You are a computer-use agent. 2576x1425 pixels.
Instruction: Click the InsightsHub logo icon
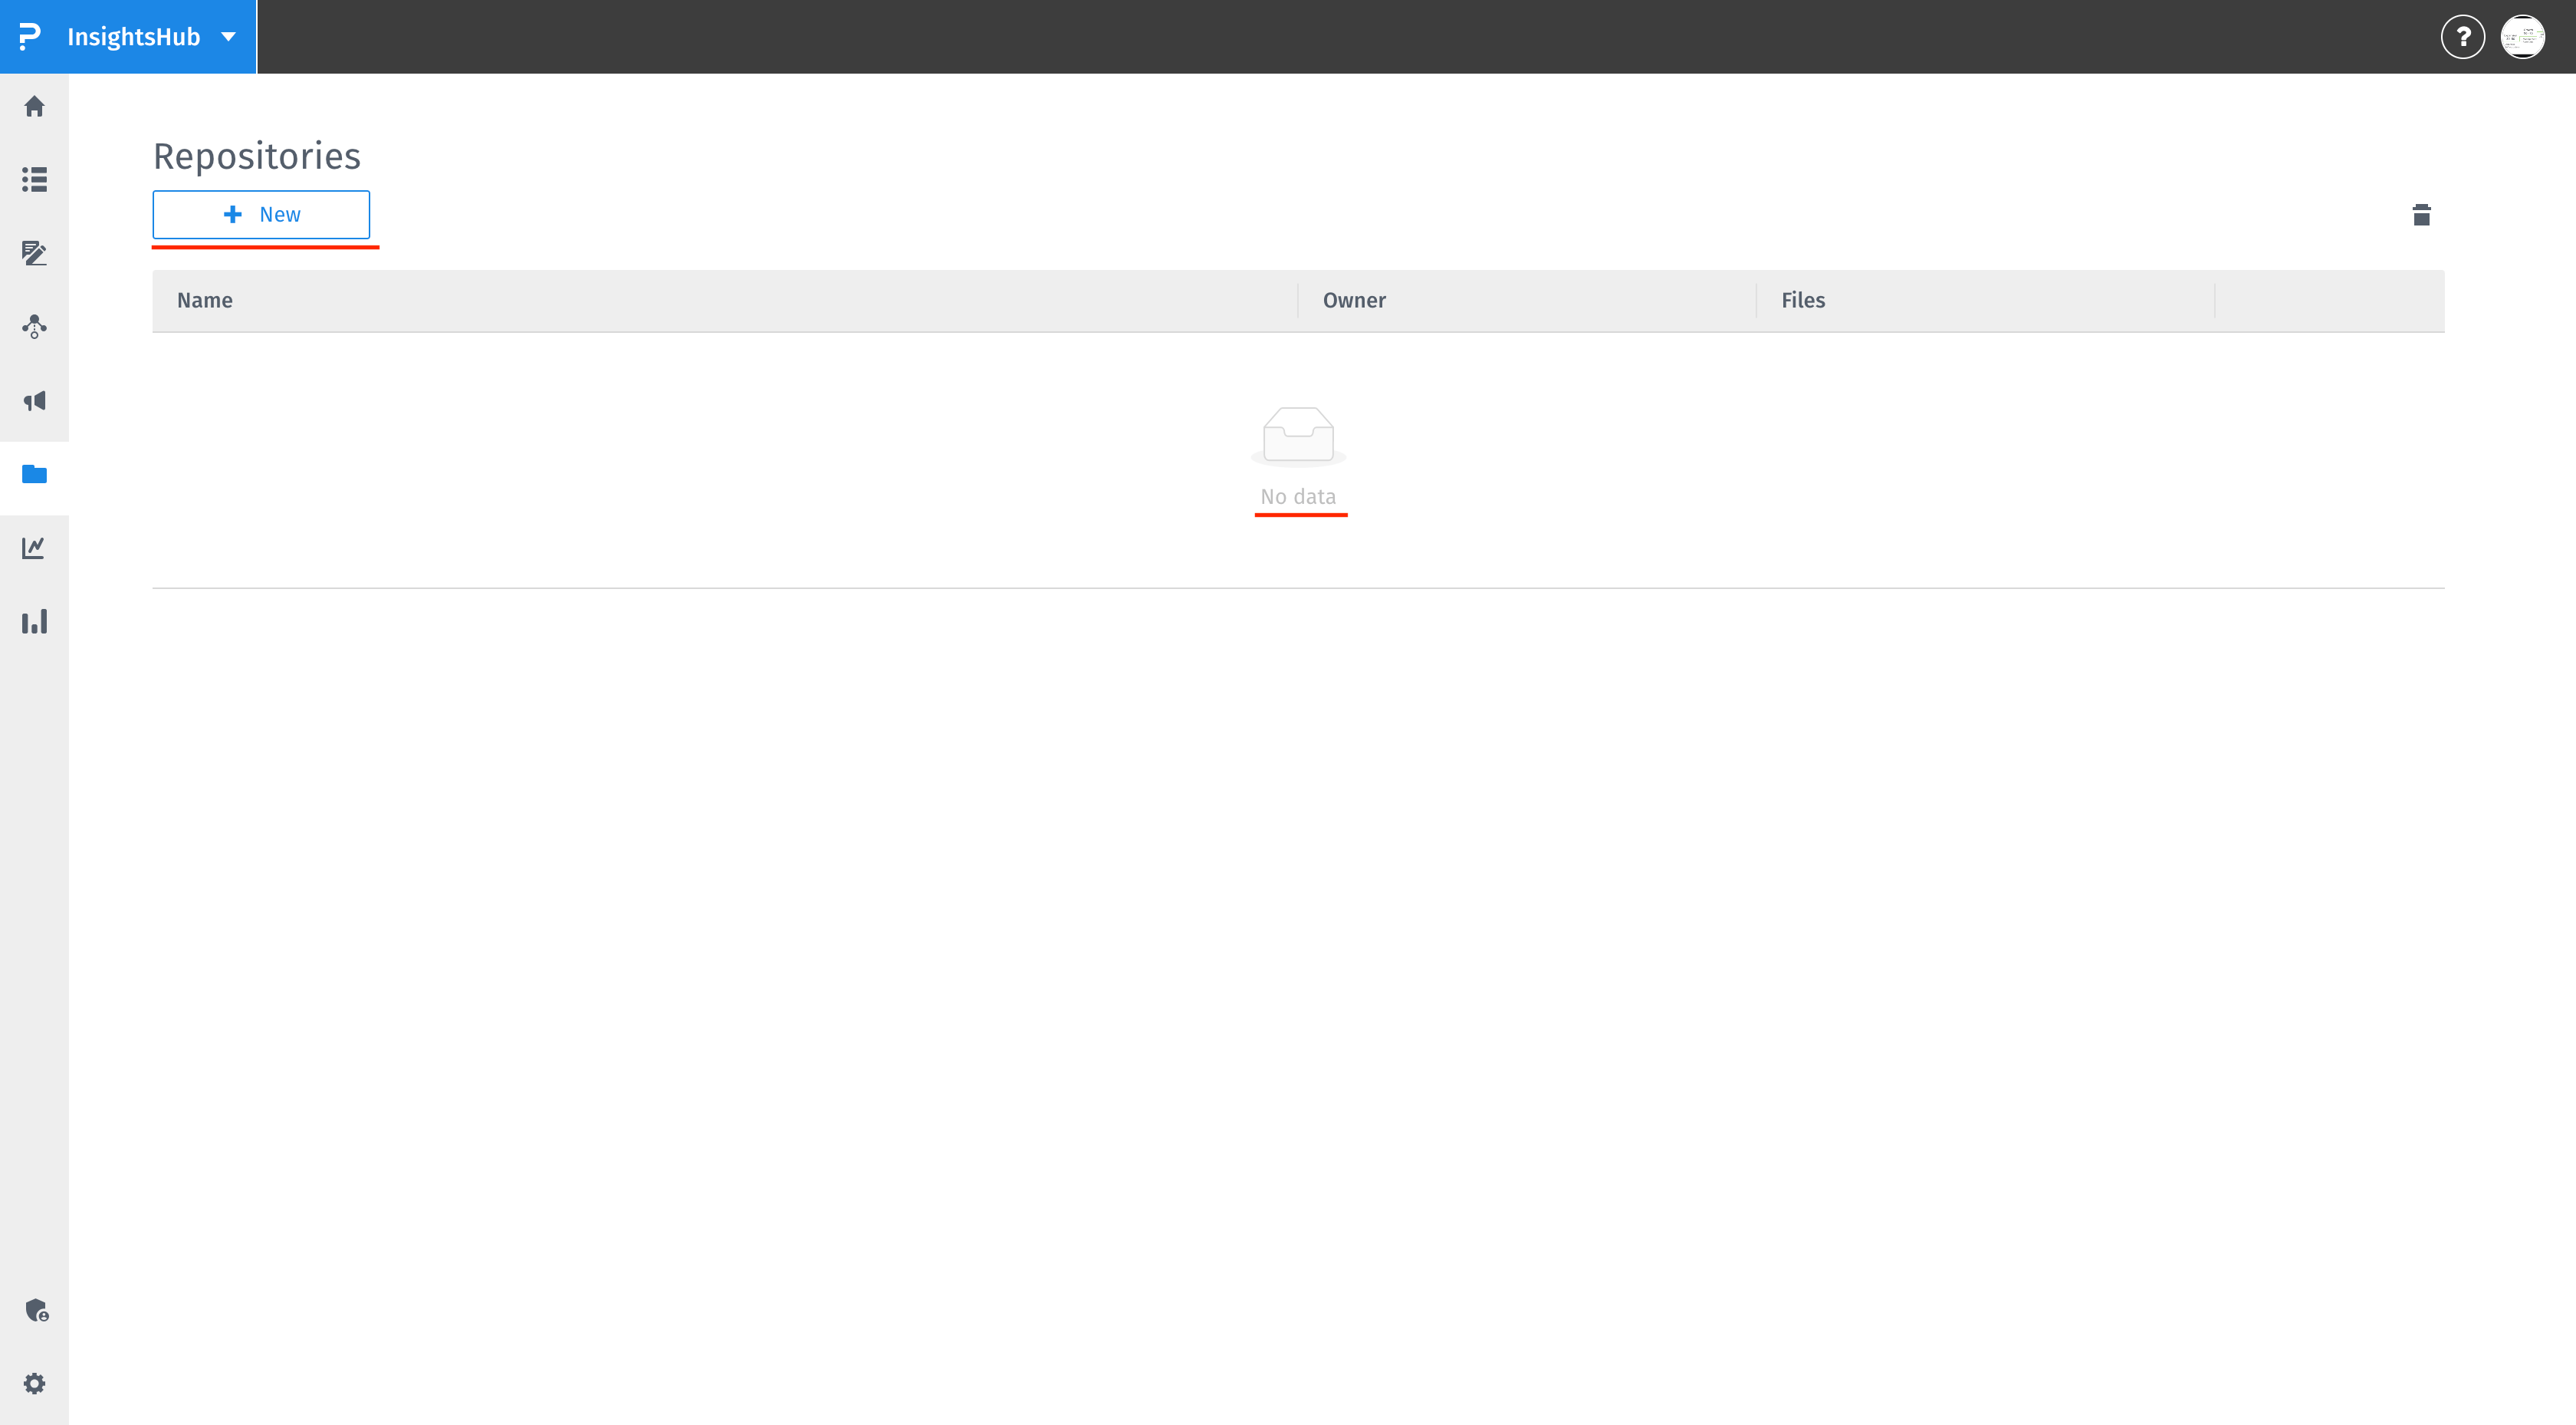29,36
